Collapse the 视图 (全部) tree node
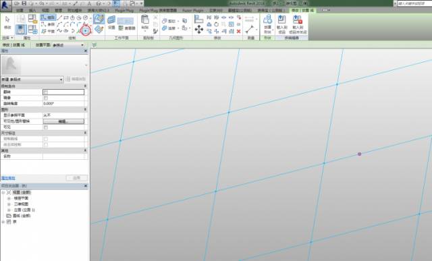 click(x=3, y=192)
